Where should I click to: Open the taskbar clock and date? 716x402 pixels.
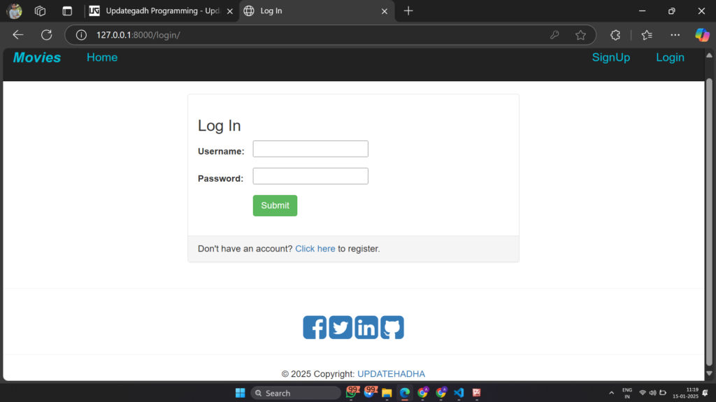coord(685,393)
